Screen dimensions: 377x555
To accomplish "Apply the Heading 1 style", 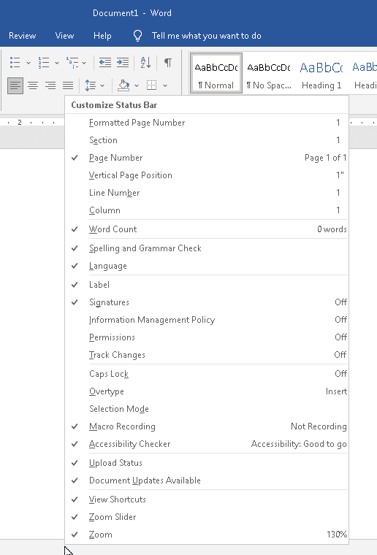I will [321, 73].
